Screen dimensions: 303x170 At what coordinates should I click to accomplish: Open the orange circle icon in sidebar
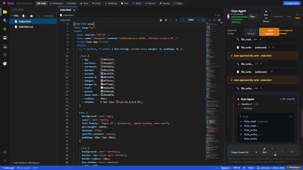coord(5,63)
